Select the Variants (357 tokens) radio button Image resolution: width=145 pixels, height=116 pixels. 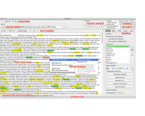click(x=107, y=36)
